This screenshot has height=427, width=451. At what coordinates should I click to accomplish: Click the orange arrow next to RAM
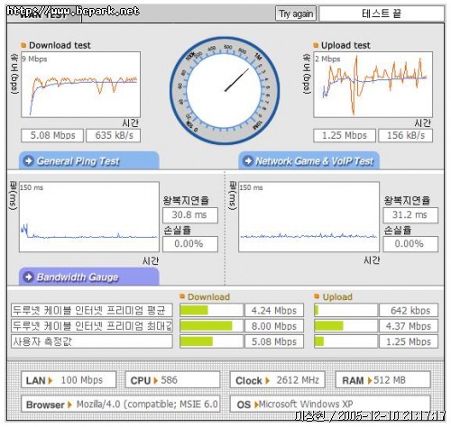point(370,381)
